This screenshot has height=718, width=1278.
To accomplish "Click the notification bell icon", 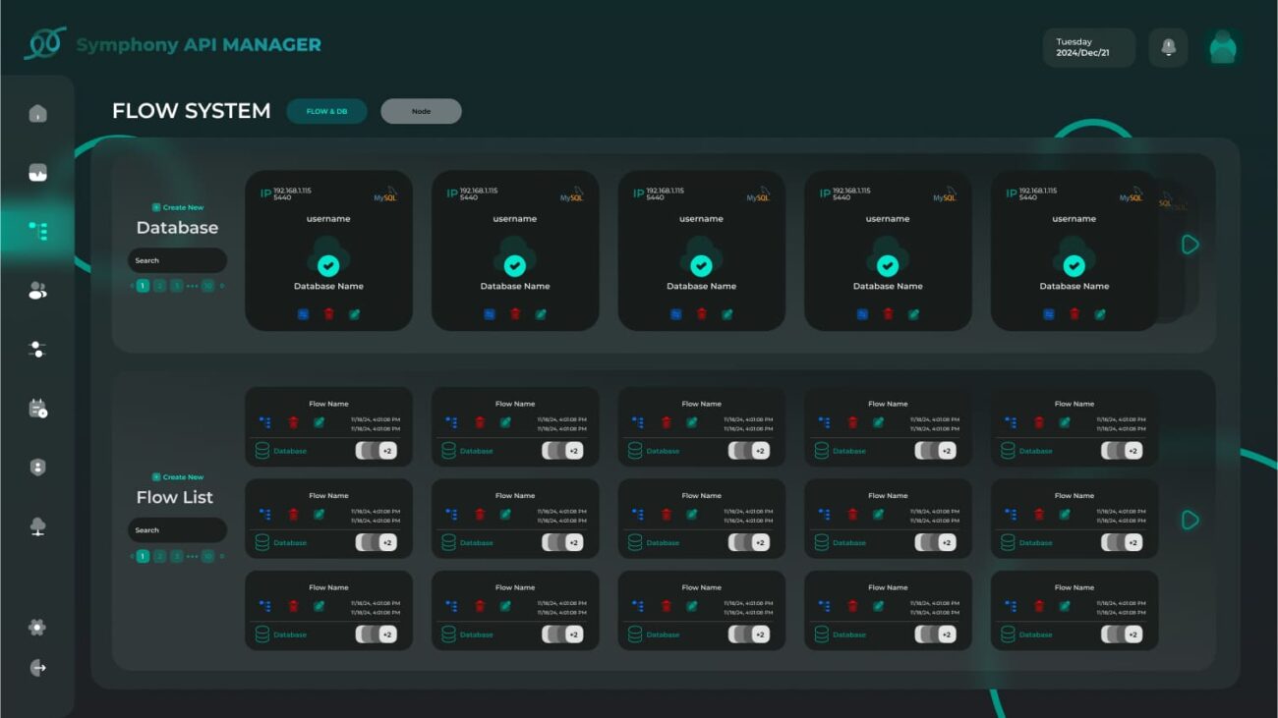I will point(1168,47).
